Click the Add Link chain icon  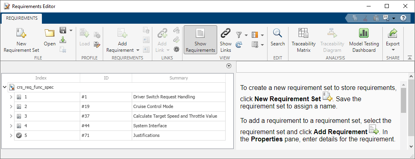click(162, 34)
